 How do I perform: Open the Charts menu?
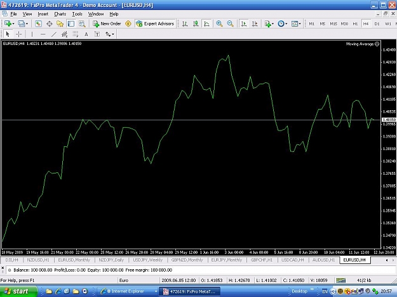(x=60, y=14)
